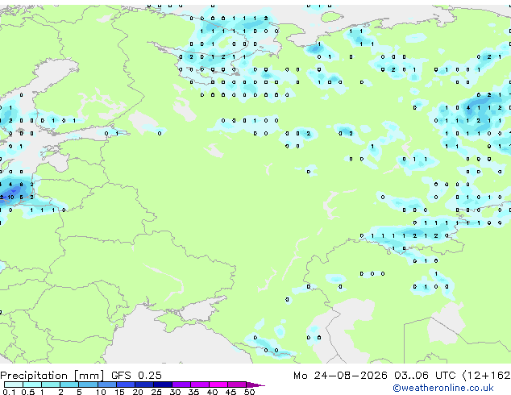Click the '25' legend scale label

[156, 392]
